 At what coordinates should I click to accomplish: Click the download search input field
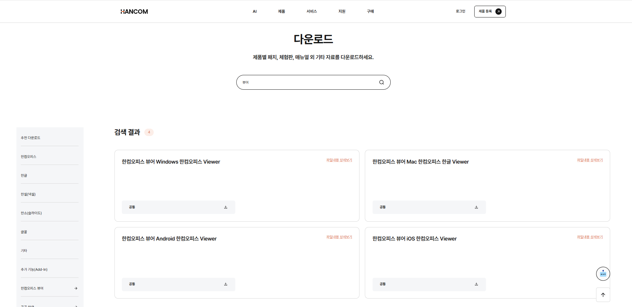309,82
